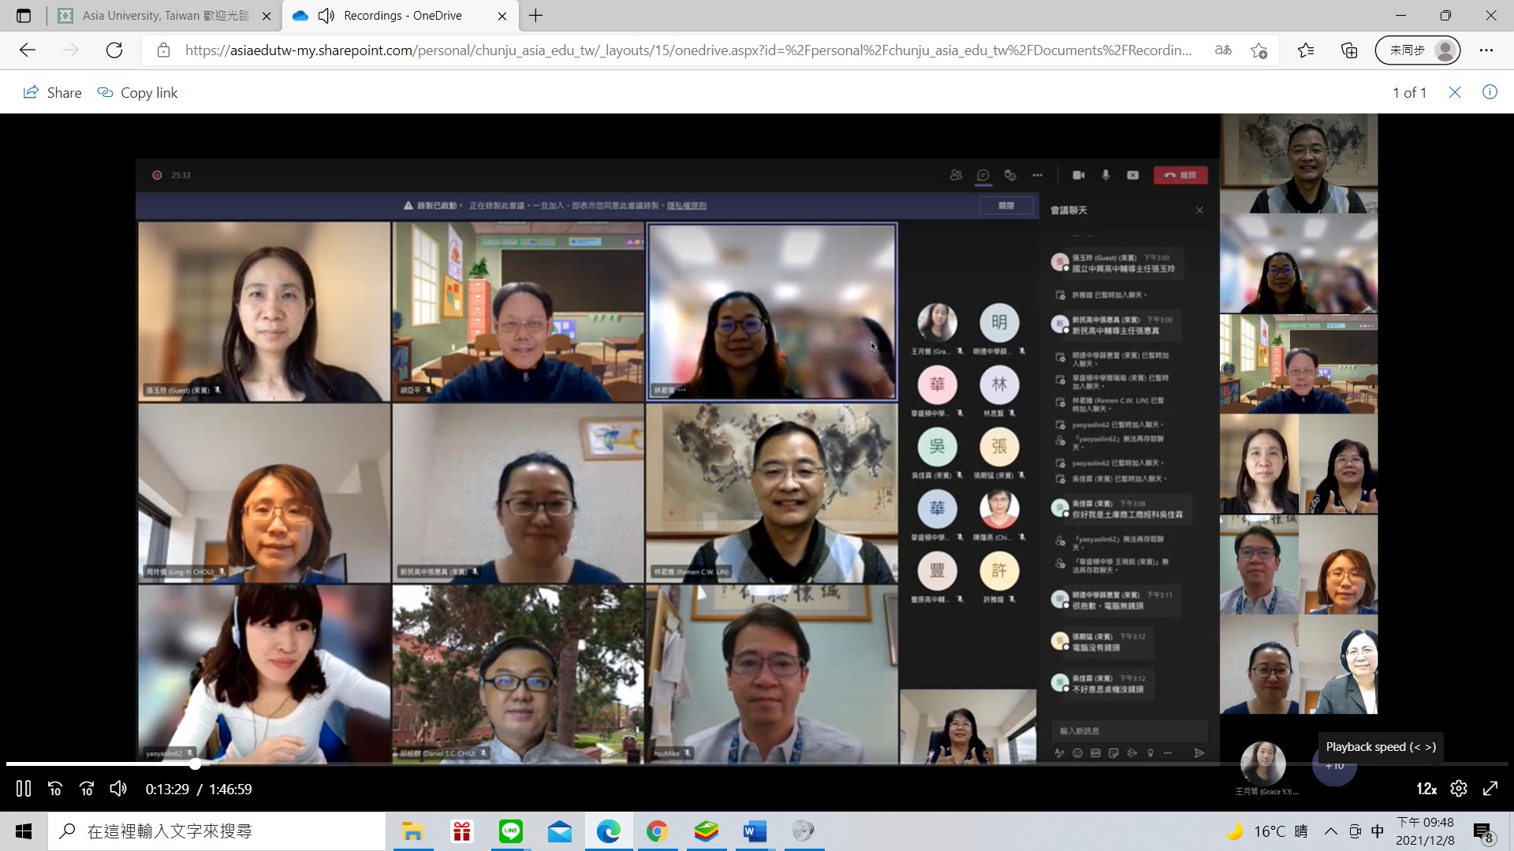Open the 16°C weather widget
Screen dimensions: 1514x851
click(1266, 831)
